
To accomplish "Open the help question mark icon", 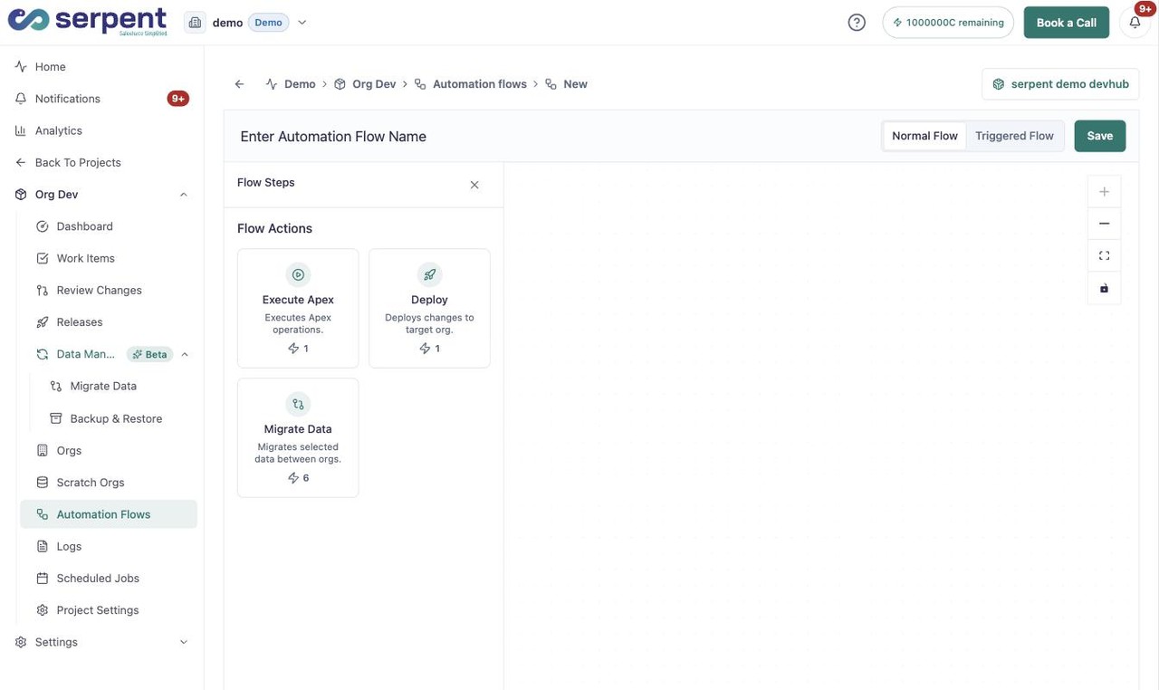I will click(x=857, y=23).
